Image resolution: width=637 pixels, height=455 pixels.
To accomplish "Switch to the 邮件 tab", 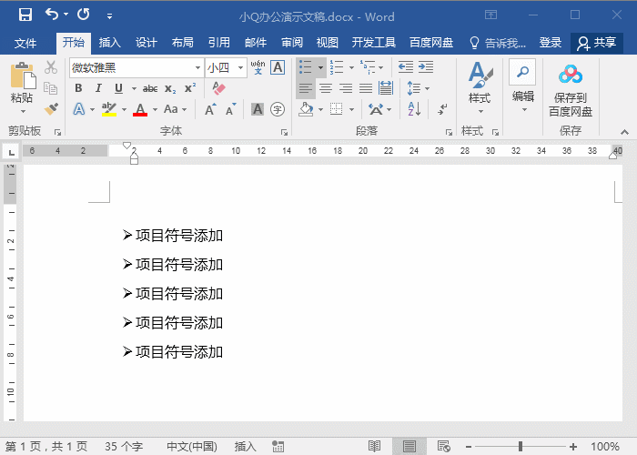I will 256,42.
